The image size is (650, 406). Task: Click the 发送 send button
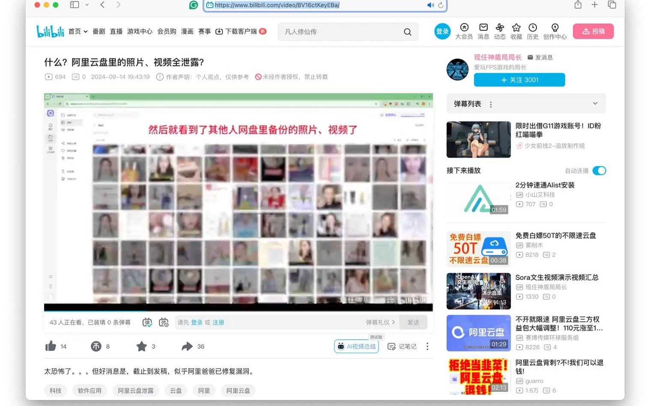pyautogui.click(x=413, y=322)
